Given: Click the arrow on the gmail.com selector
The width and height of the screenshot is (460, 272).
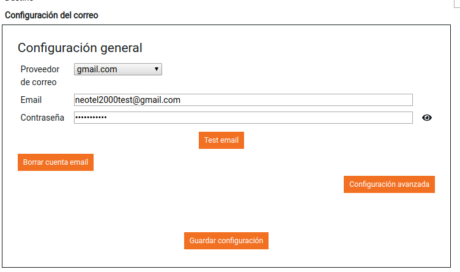Looking at the screenshot, I should pos(157,69).
